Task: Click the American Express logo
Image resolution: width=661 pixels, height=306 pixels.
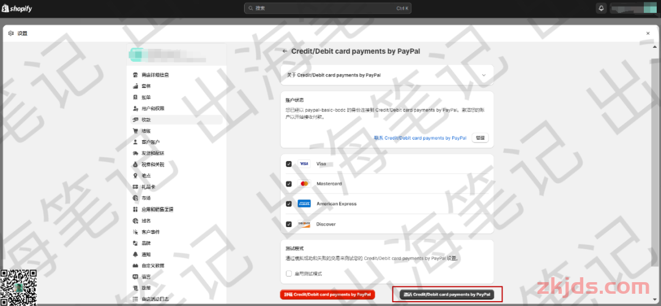Action: [304, 204]
